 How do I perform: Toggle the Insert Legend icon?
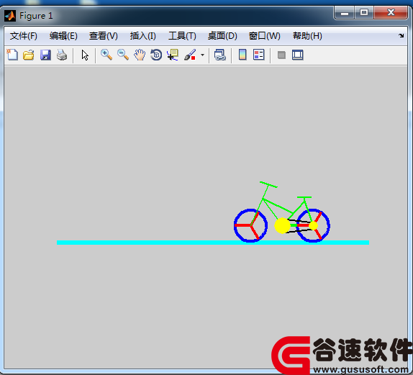click(259, 55)
